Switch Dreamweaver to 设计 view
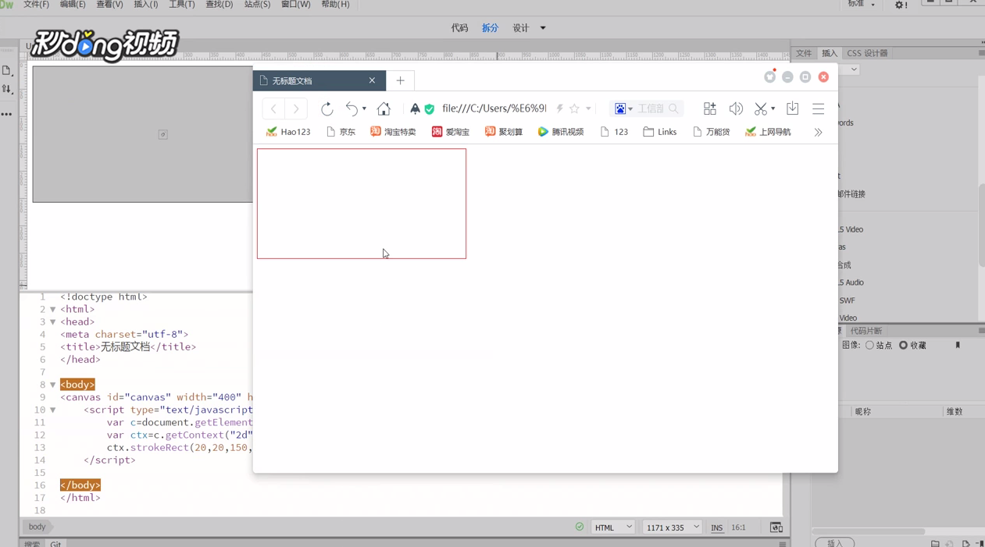Image resolution: width=985 pixels, height=547 pixels. (x=521, y=28)
